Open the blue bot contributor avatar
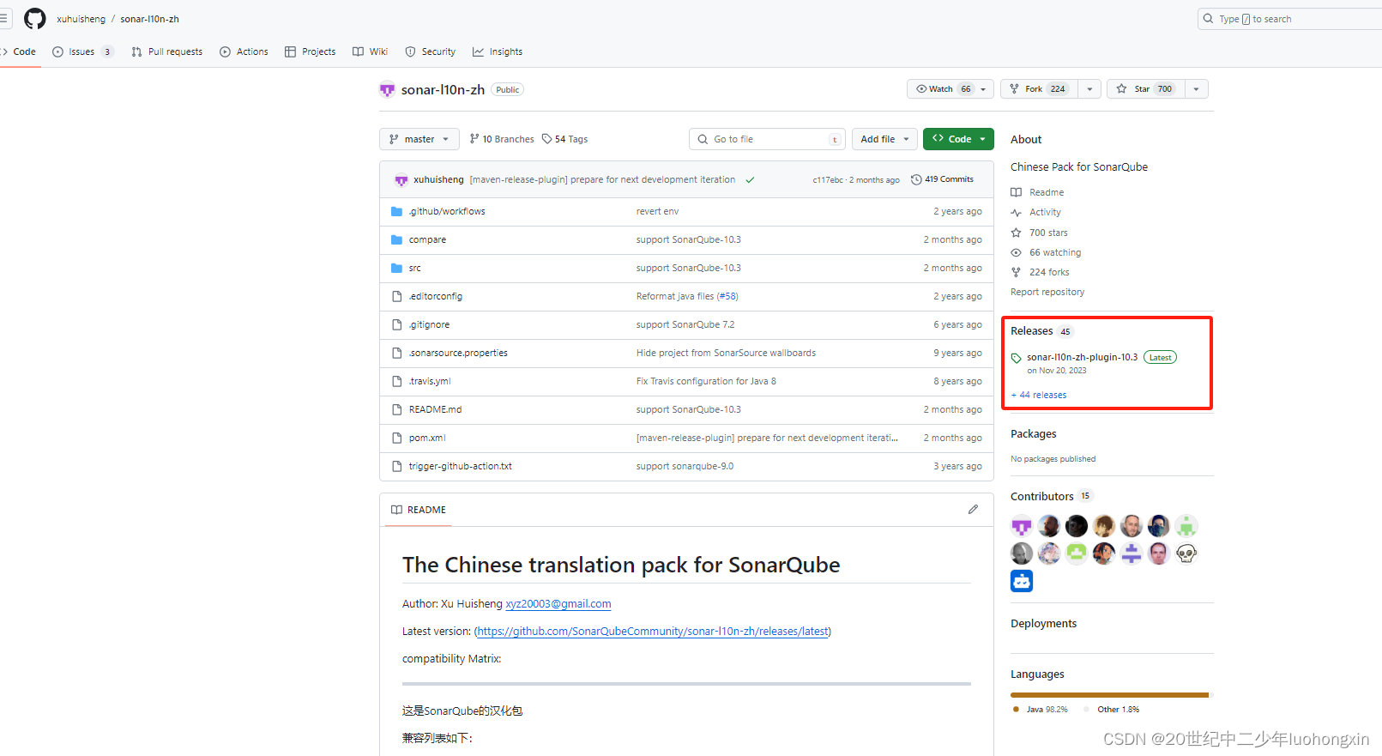Image resolution: width=1382 pixels, height=756 pixels. pos(1022,581)
